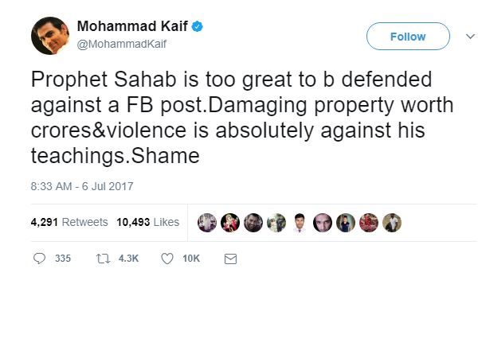This screenshot has width=478, height=358.
Task: Open the first liker avatar in the row
Action: point(206,222)
